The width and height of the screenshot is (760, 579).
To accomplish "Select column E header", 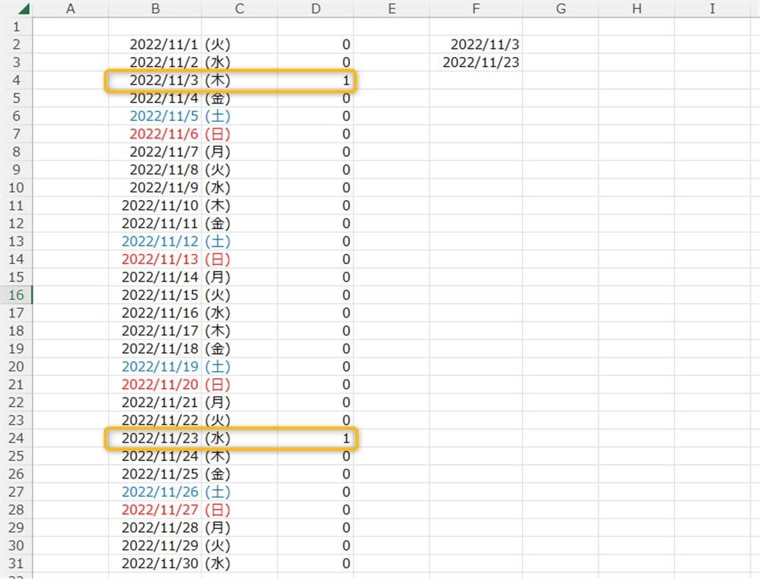I will 391,8.
